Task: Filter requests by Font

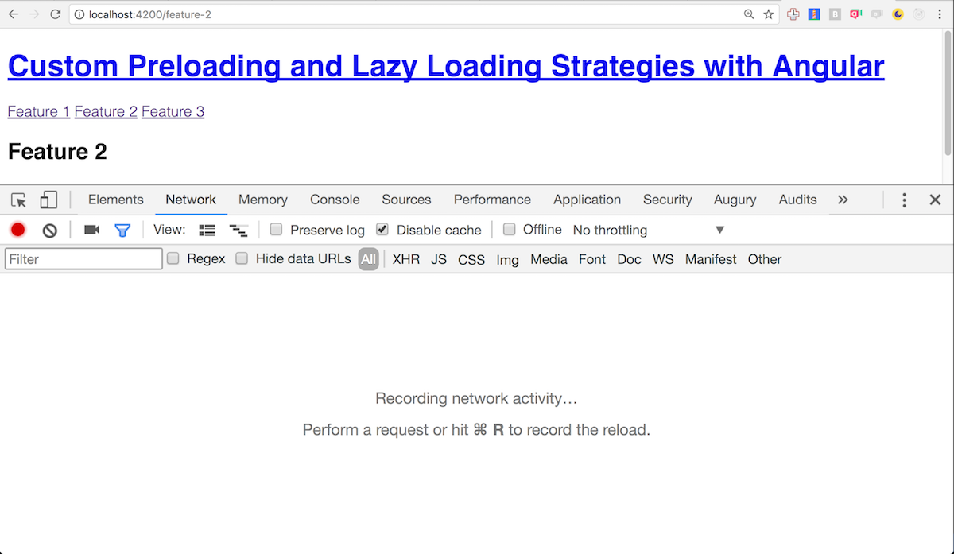Action: click(592, 259)
